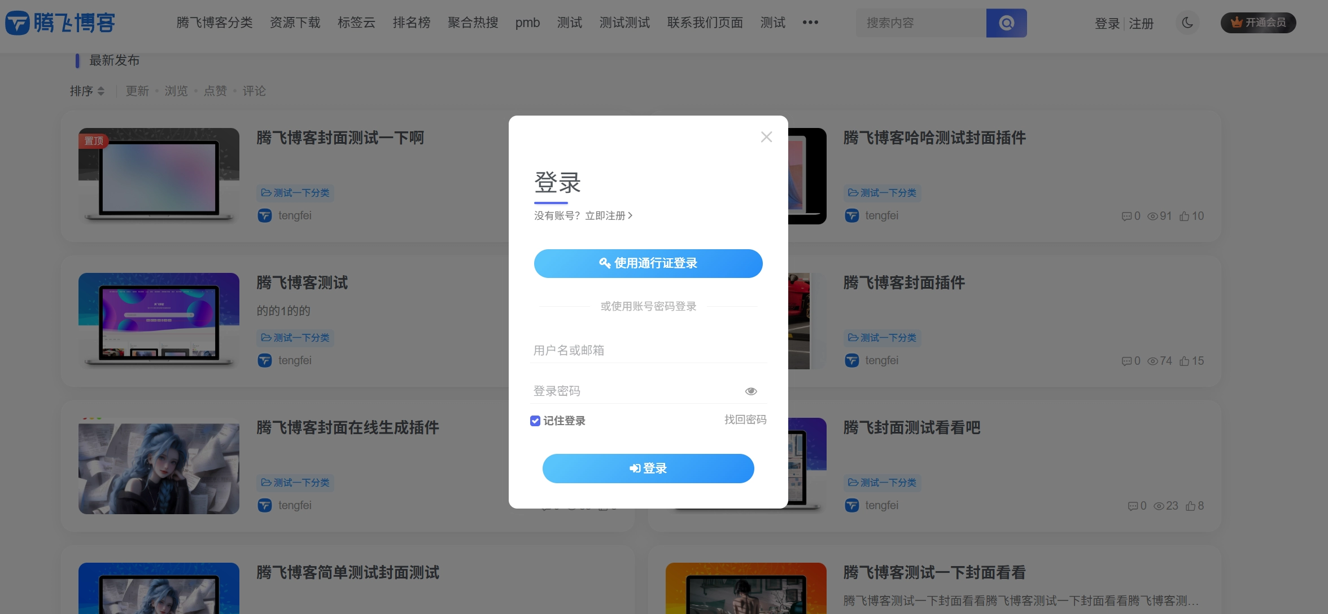
Task: Click the 用户名或邮箱 input field
Action: 648,350
